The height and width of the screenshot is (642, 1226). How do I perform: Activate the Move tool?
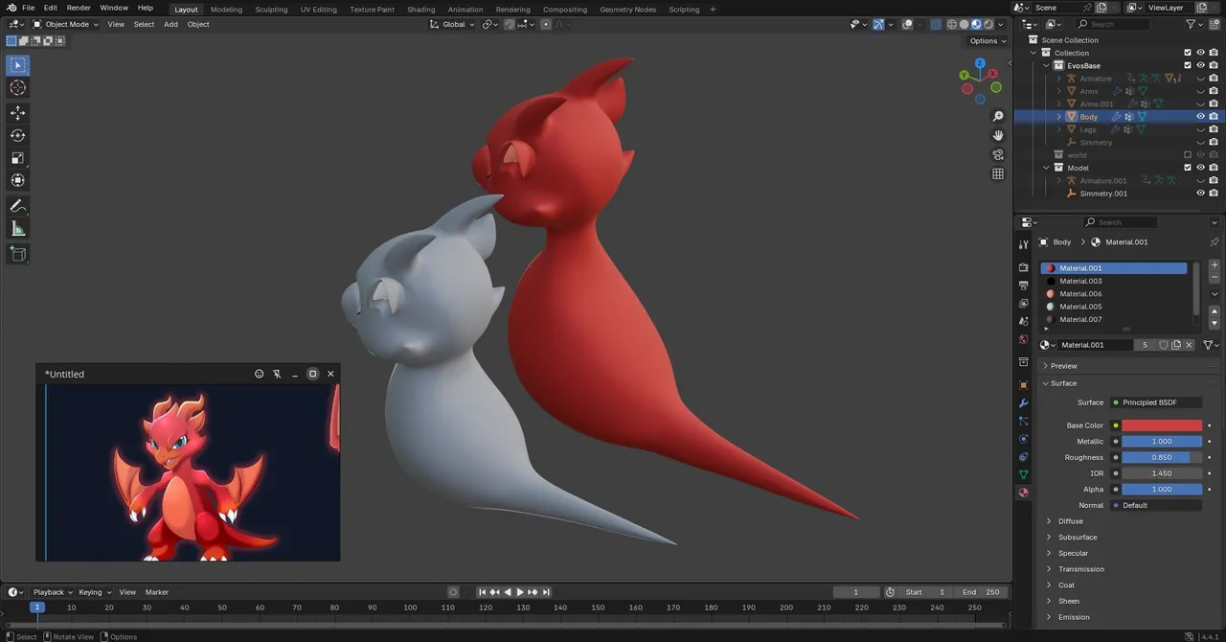pyautogui.click(x=17, y=113)
